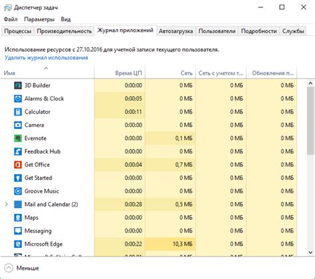Click the Mail and Calendar icon
This screenshot has width=315, height=279.
click(x=18, y=204)
